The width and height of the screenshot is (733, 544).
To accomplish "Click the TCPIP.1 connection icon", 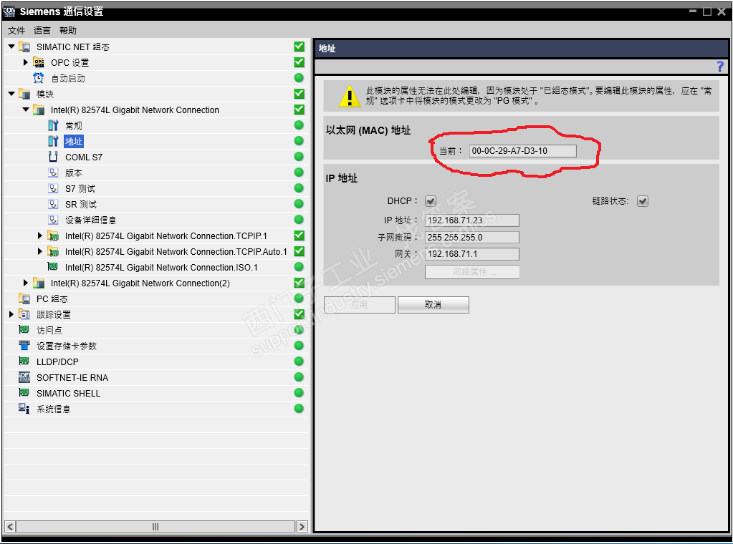I will (x=53, y=235).
